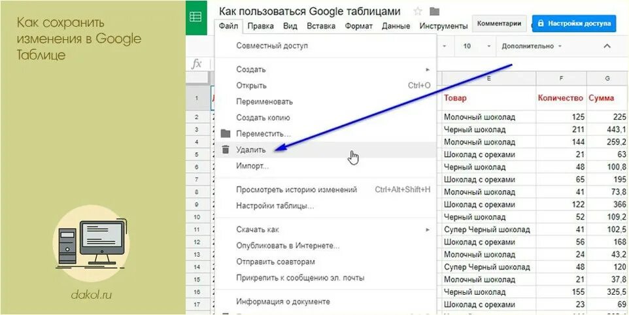Select Создать копию menu entry
The height and width of the screenshot is (315, 629).
(x=326, y=118)
